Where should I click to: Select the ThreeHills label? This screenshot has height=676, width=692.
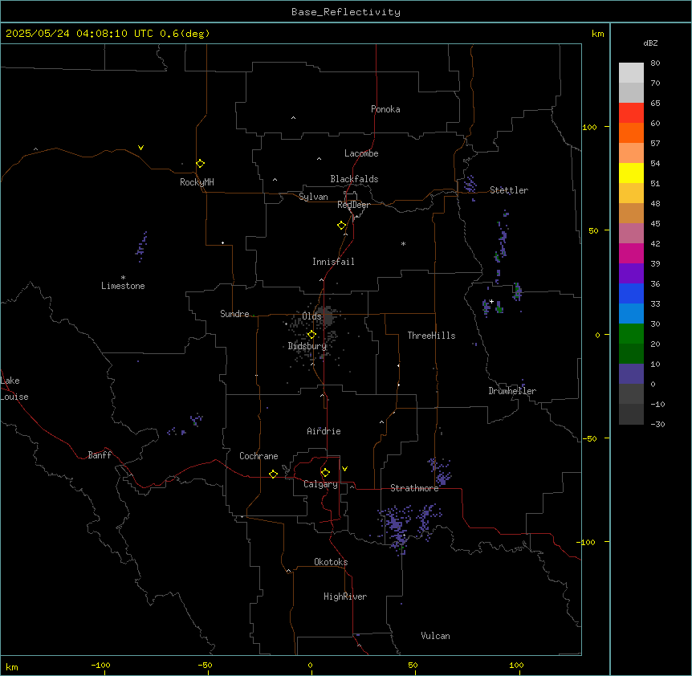pos(431,336)
